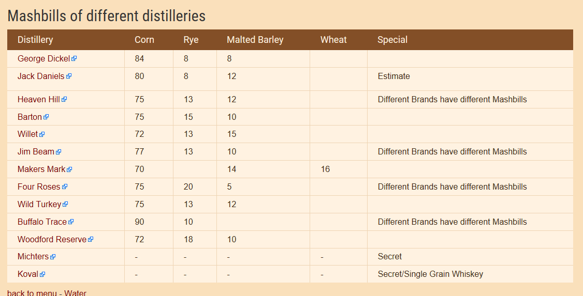
Task: Click the Malted Barley column header
Action: point(255,40)
